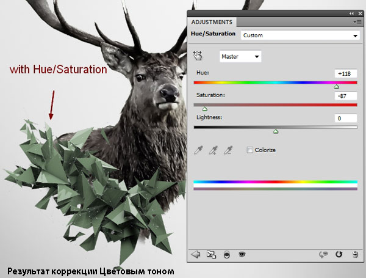Delete adjustment layer trash icon

(355, 254)
